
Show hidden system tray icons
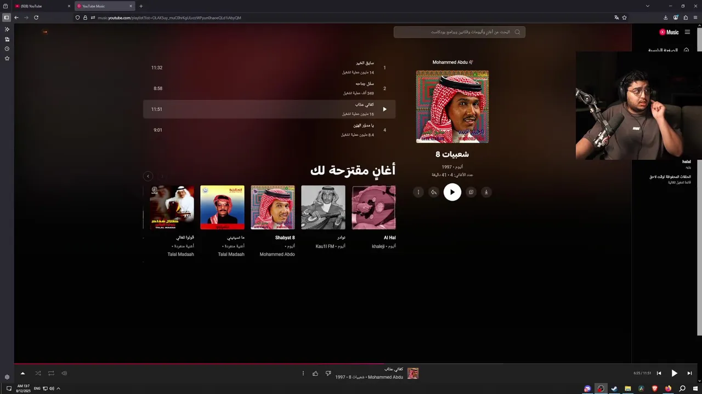(58, 389)
